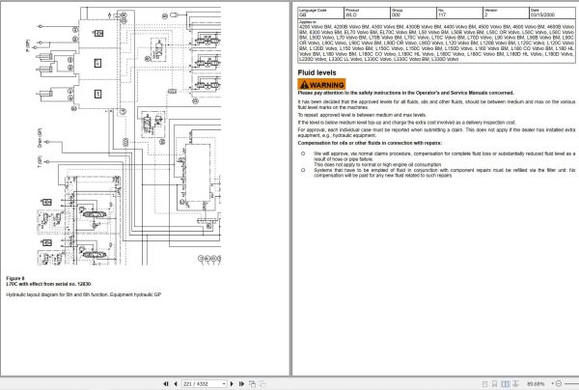
Task: Go to the next page
Action: click(x=232, y=383)
